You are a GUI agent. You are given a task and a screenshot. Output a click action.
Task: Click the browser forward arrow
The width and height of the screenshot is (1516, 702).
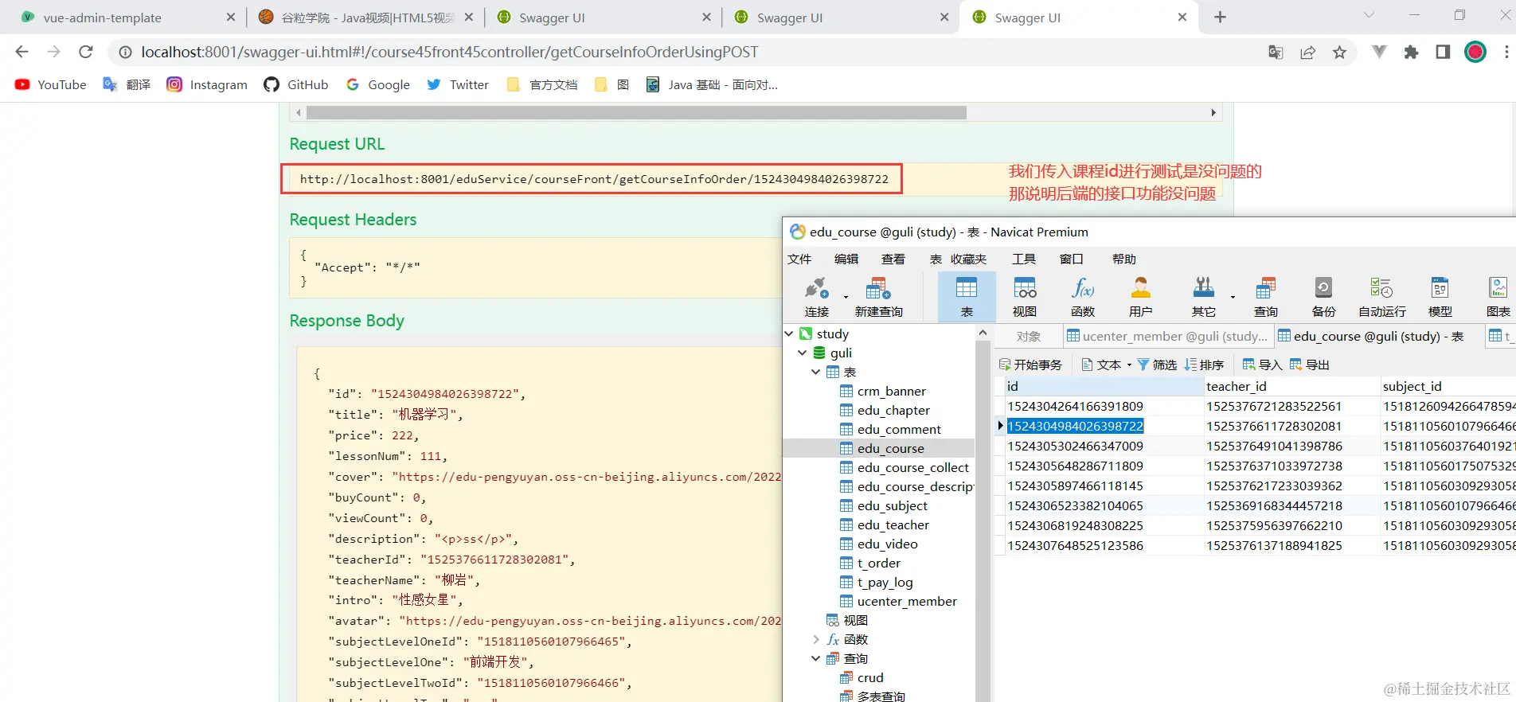[53, 52]
